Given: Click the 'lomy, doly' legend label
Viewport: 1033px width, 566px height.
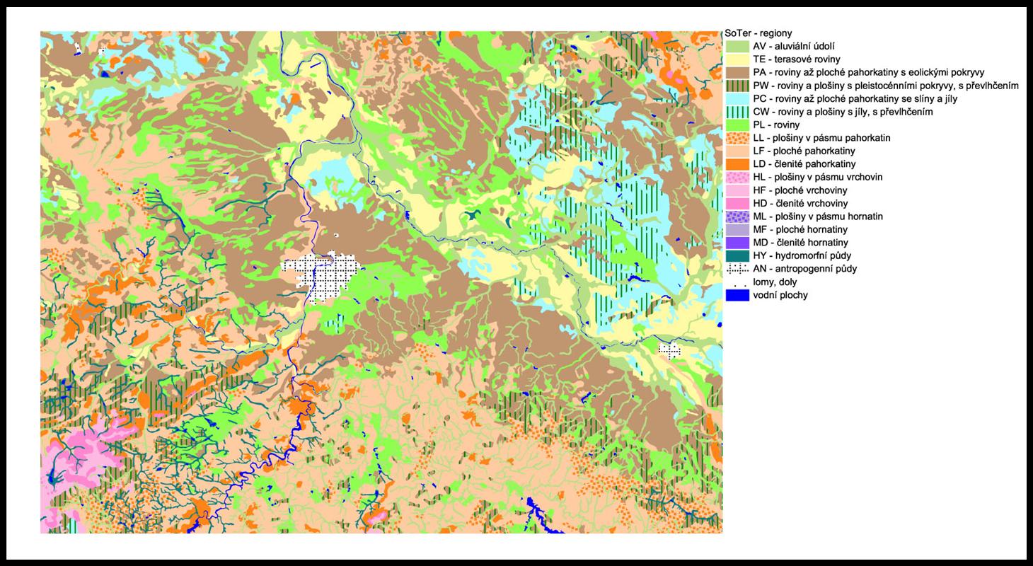Looking at the screenshot, I should tap(776, 282).
